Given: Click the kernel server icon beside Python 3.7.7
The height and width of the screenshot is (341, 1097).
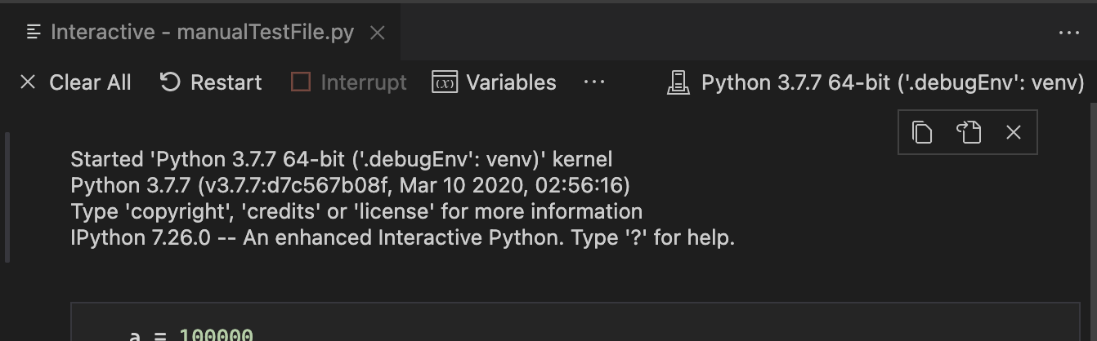Looking at the screenshot, I should coord(678,83).
